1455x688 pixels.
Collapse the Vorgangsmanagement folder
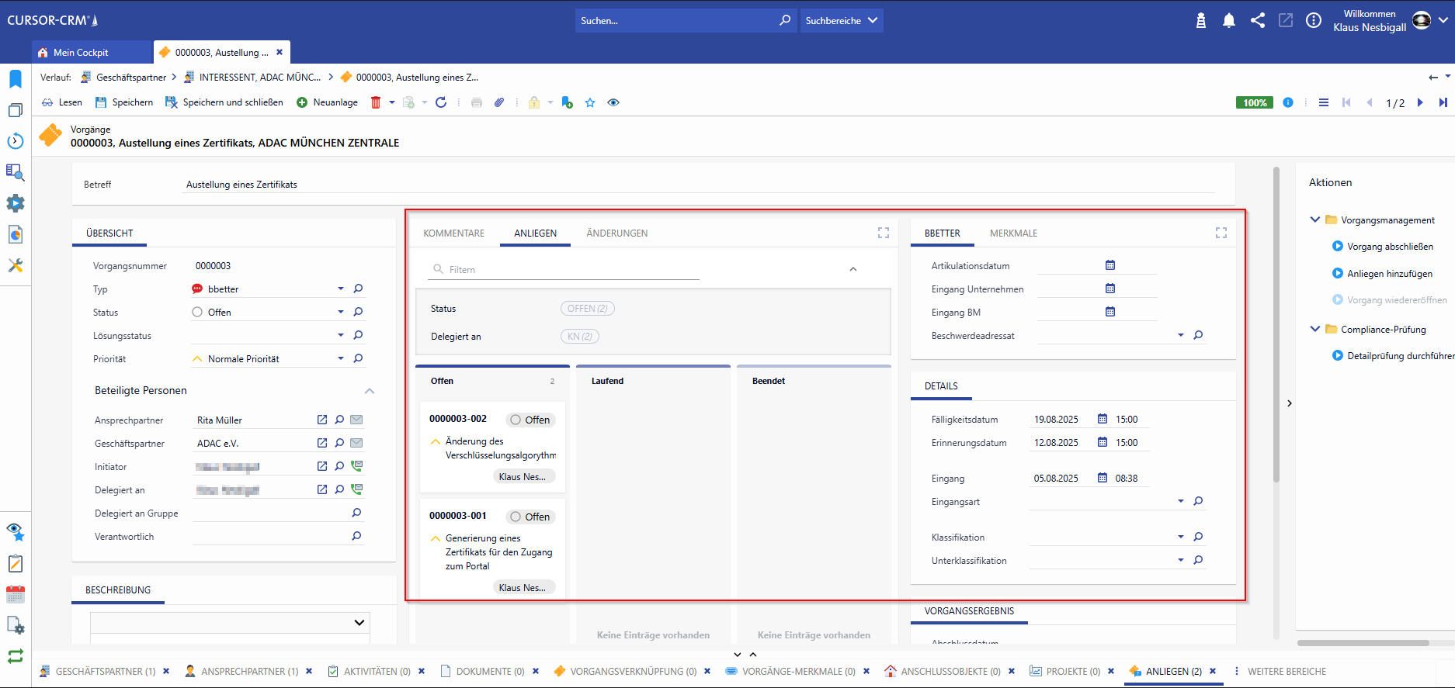1315,220
